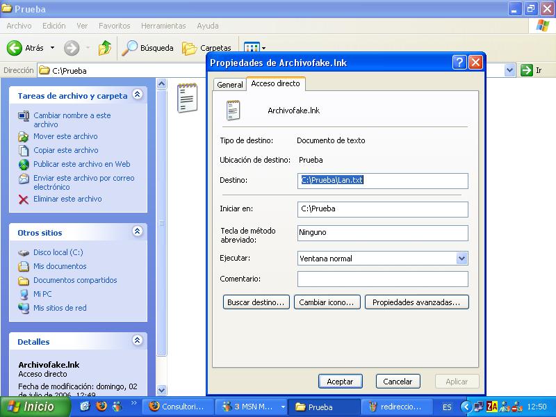Open the Ejecutar dropdown list
Screen dimensions: 556x417
click(x=462, y=259)
